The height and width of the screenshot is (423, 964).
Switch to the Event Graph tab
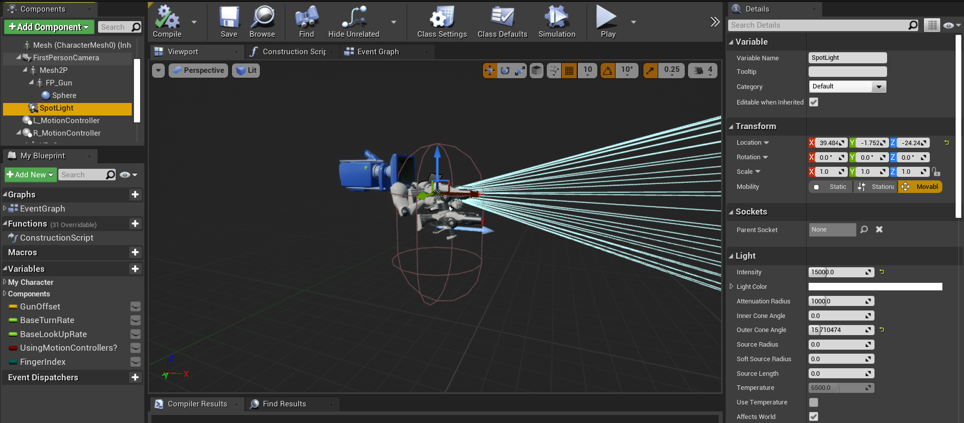(378, 52)
